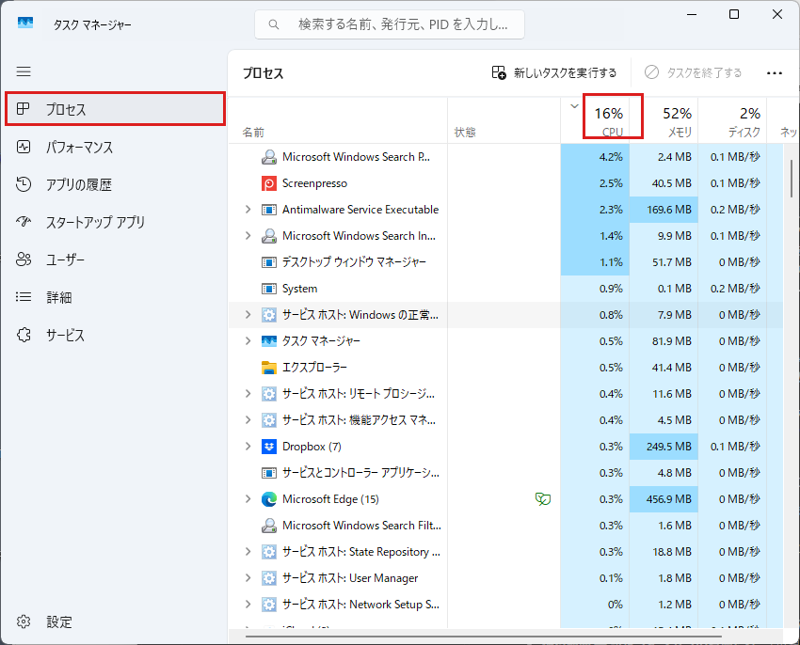The height and width of the screenshot is (645, 800).
Task: Sort by the CPU column header
Action: [595, 120]
